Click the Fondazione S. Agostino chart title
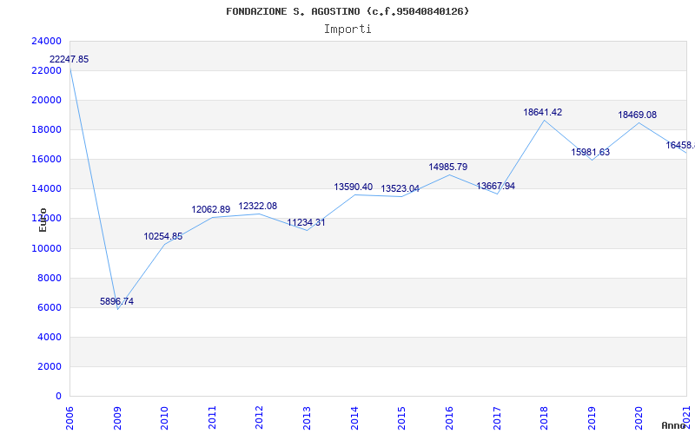This screenshot has width=695, height=434. point(347,11)
